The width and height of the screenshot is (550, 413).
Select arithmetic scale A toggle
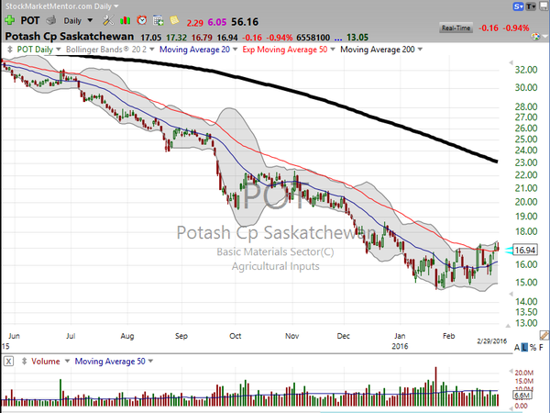[517, 348]
